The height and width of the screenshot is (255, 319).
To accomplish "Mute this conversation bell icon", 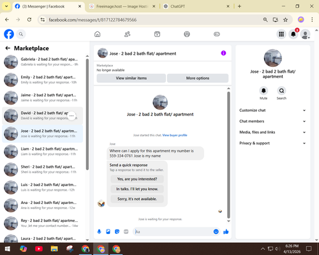I will click(x=263, y=91).
